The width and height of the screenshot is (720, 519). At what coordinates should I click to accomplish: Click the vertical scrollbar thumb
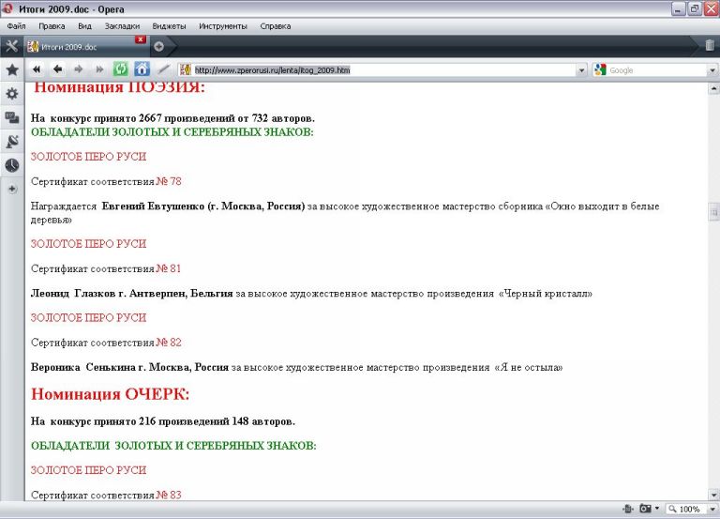(x=713, y=212)
